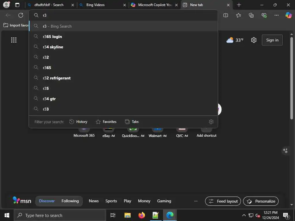
Task: Open the tab actions menu icon
Action: [x=17, y=5]
